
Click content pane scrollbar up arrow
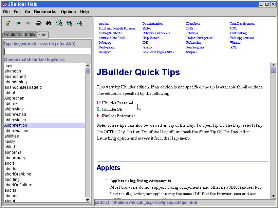(x=273, y=65)
